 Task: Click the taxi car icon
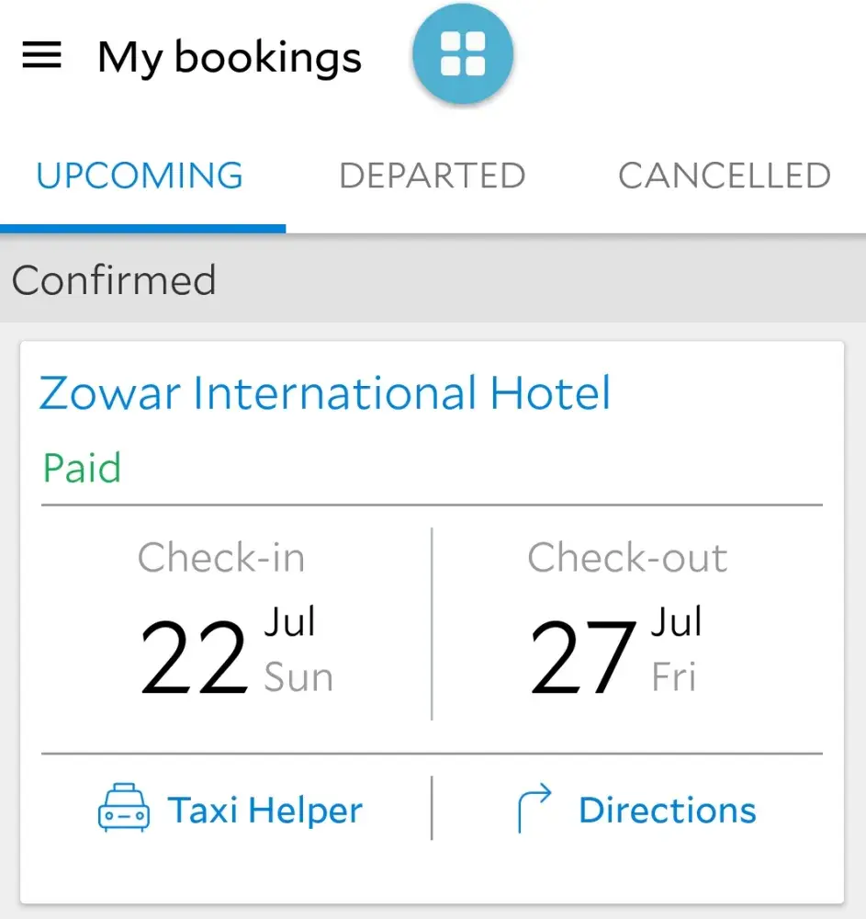123,809
